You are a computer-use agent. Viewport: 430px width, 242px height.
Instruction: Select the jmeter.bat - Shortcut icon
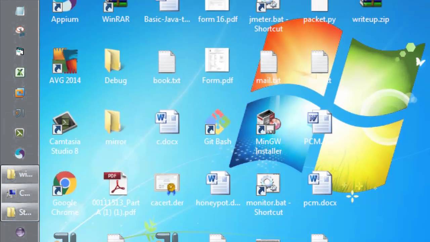[268, 16]
